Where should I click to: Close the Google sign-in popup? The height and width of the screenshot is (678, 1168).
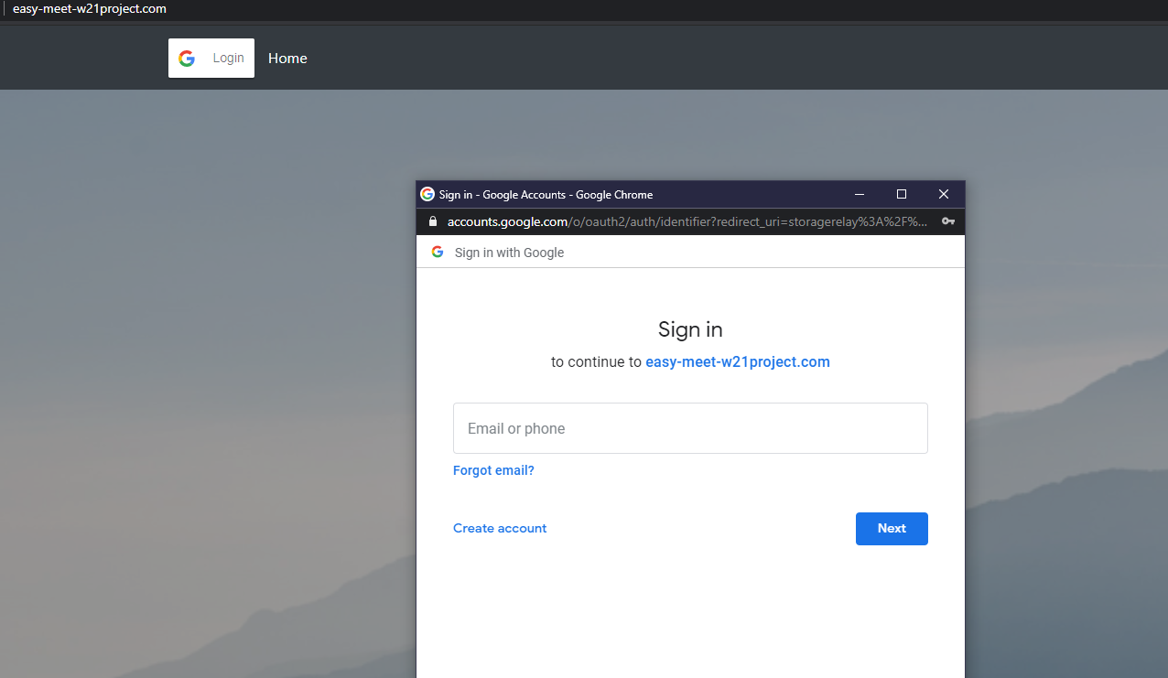[x=943, y=194]
